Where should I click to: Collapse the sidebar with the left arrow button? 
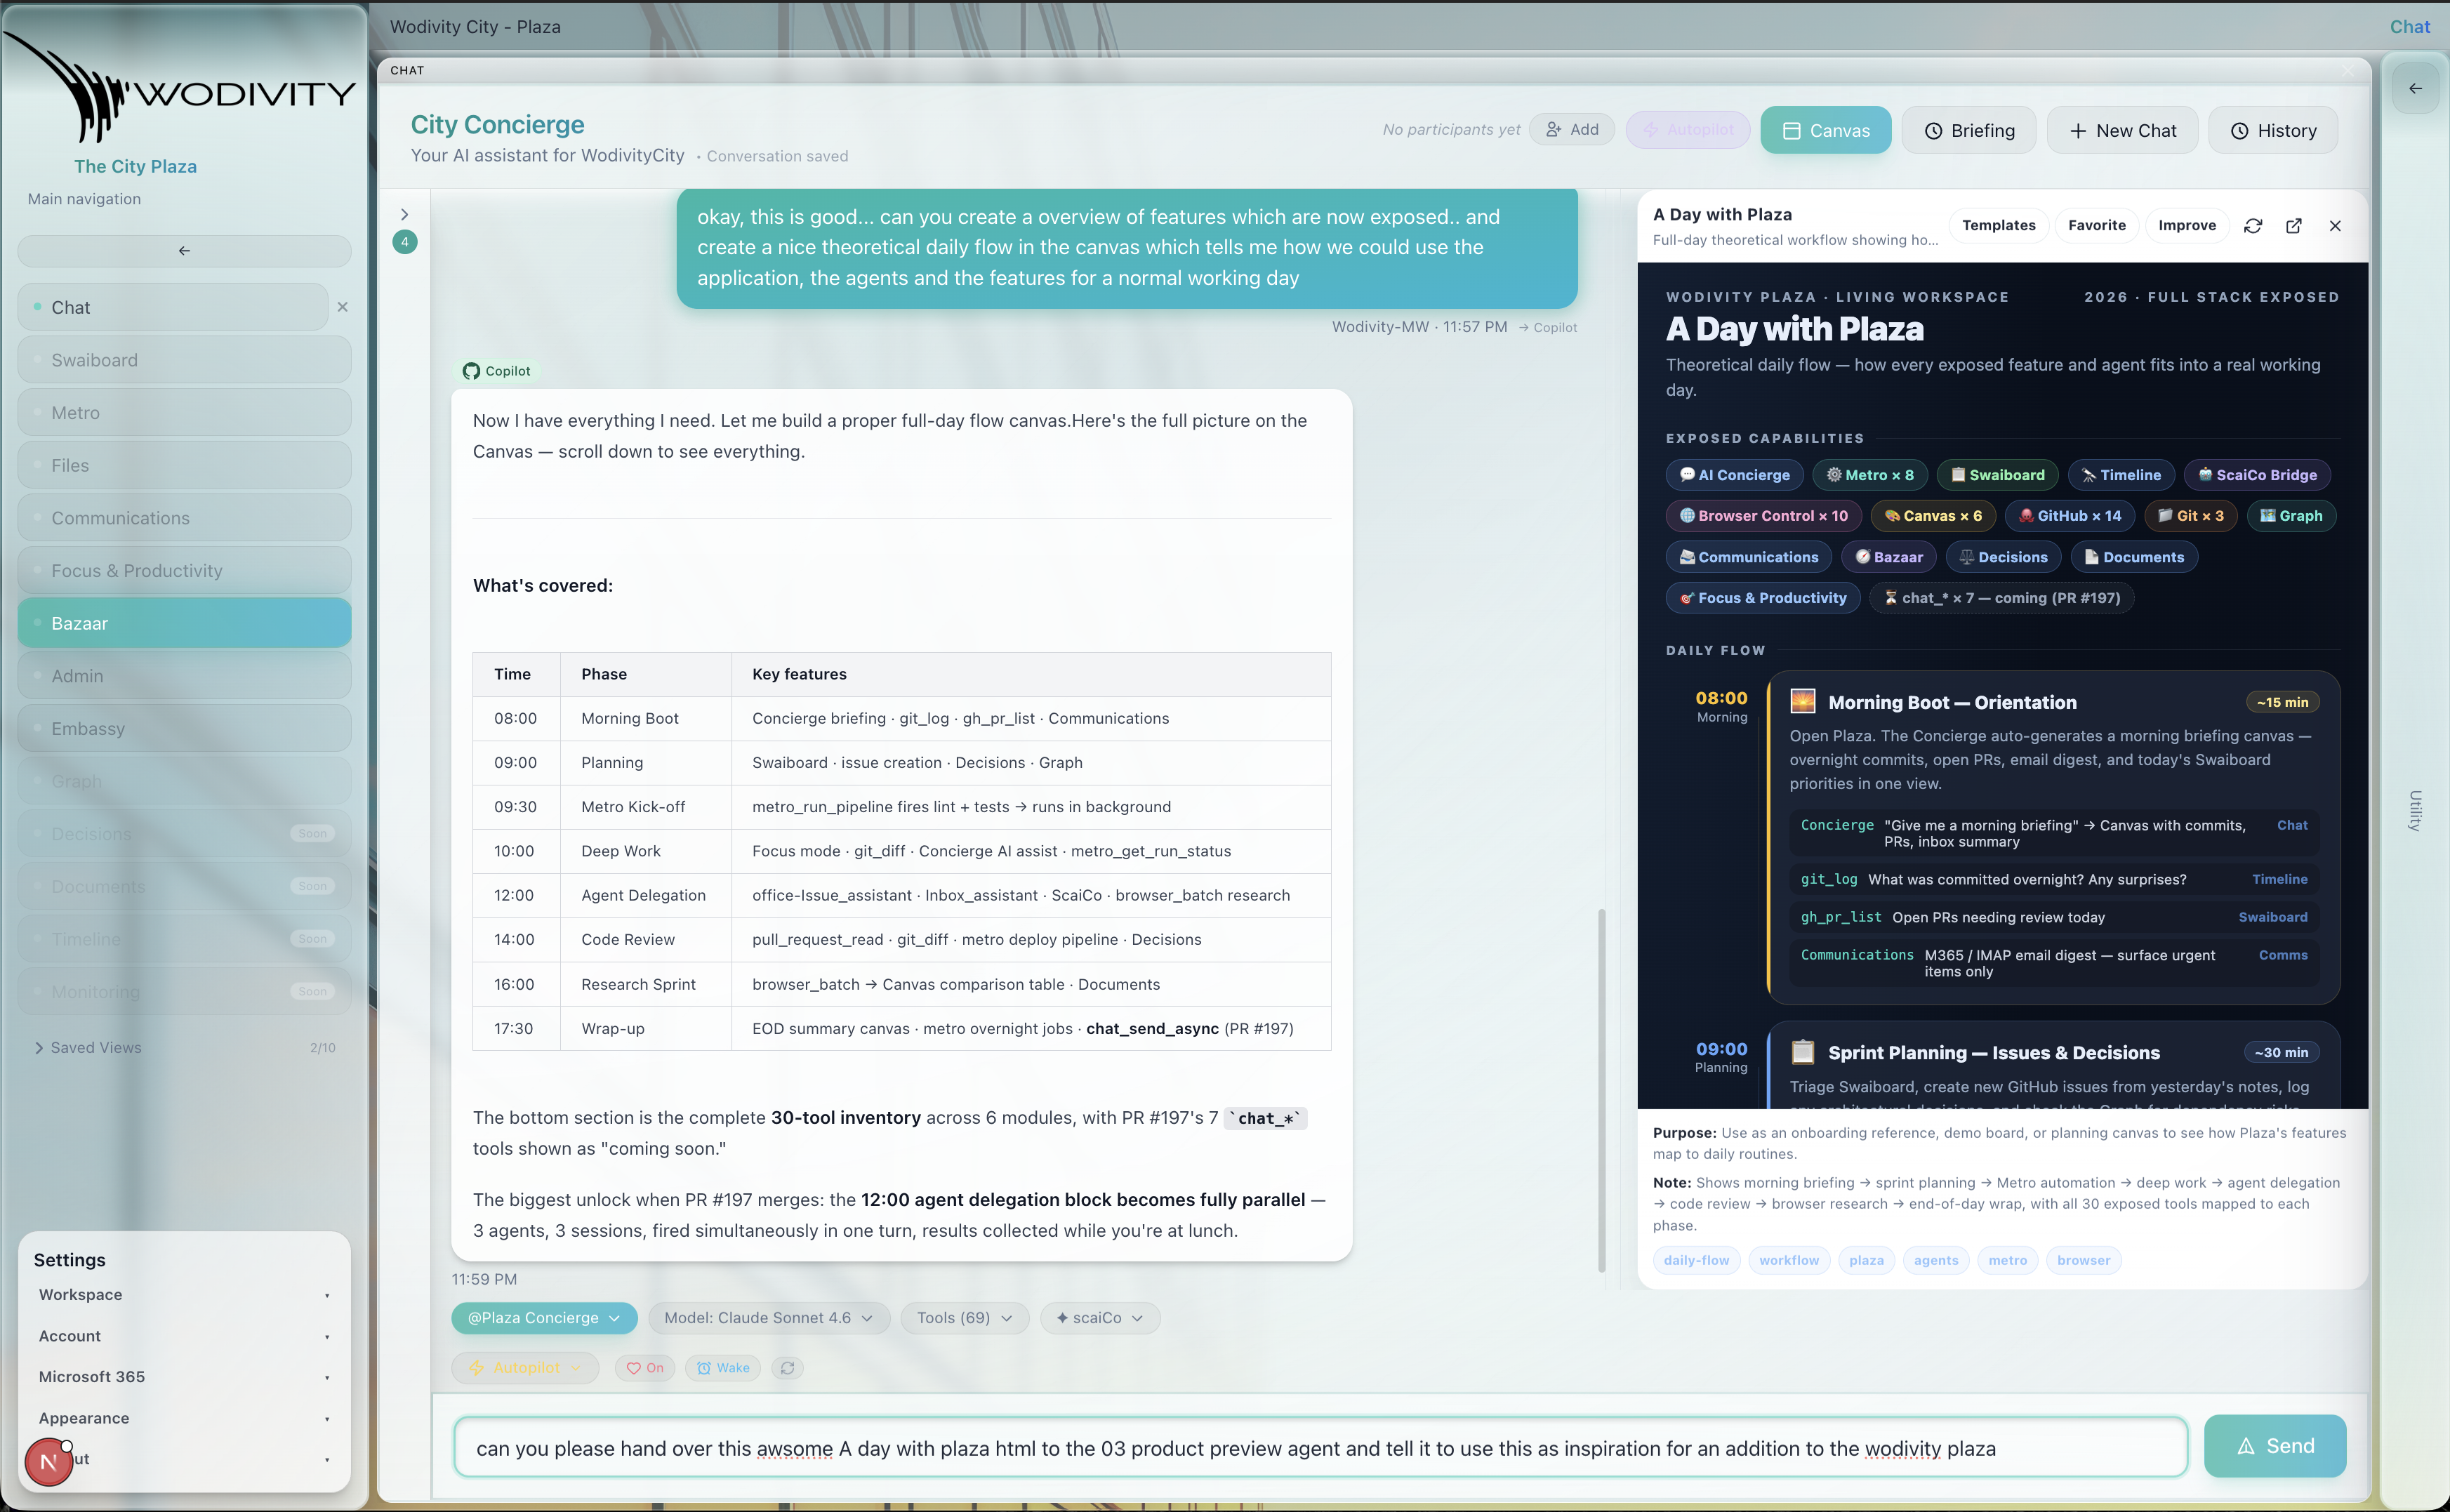(184, 251)
